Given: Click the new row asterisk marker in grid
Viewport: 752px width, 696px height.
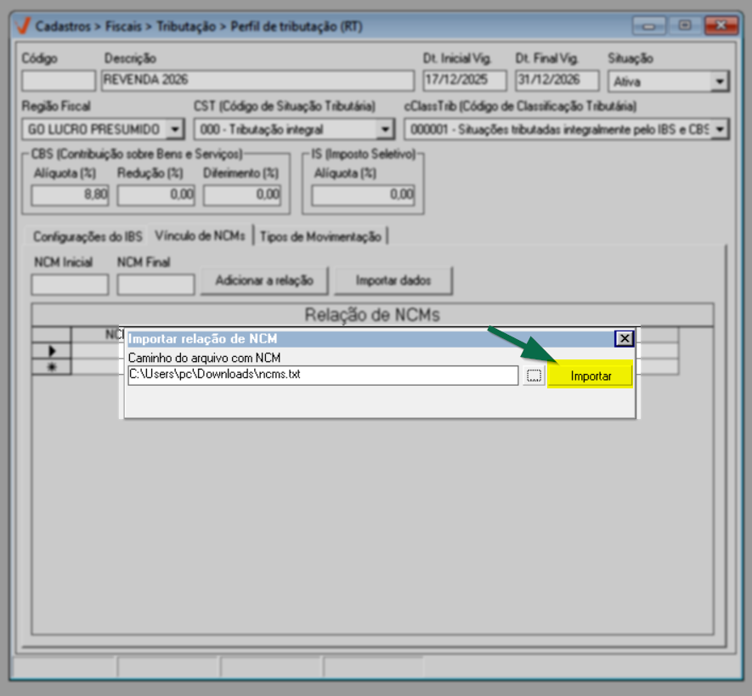Looking at the screenshot, I should pyautogui.click(x=51, y=367).
